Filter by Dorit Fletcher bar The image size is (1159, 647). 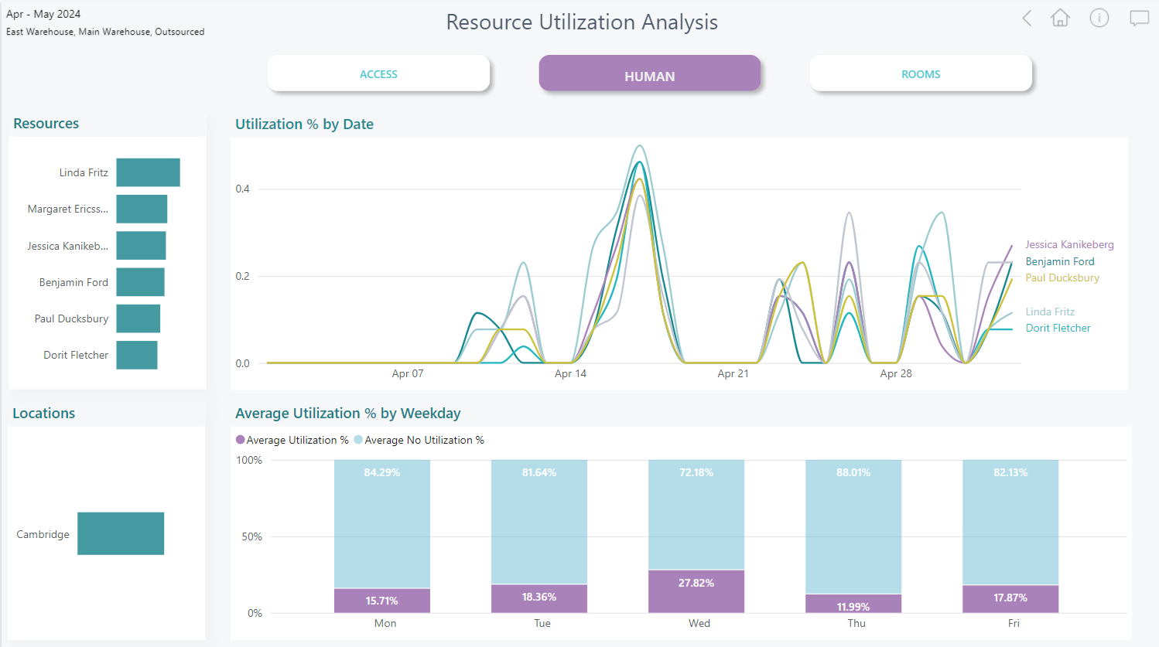137,355
